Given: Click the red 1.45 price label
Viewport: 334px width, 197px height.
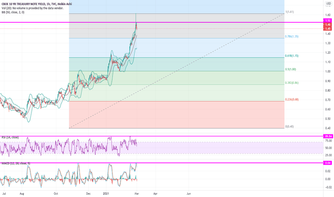Looking at the screenshot, I should click(x=328, y=29).
